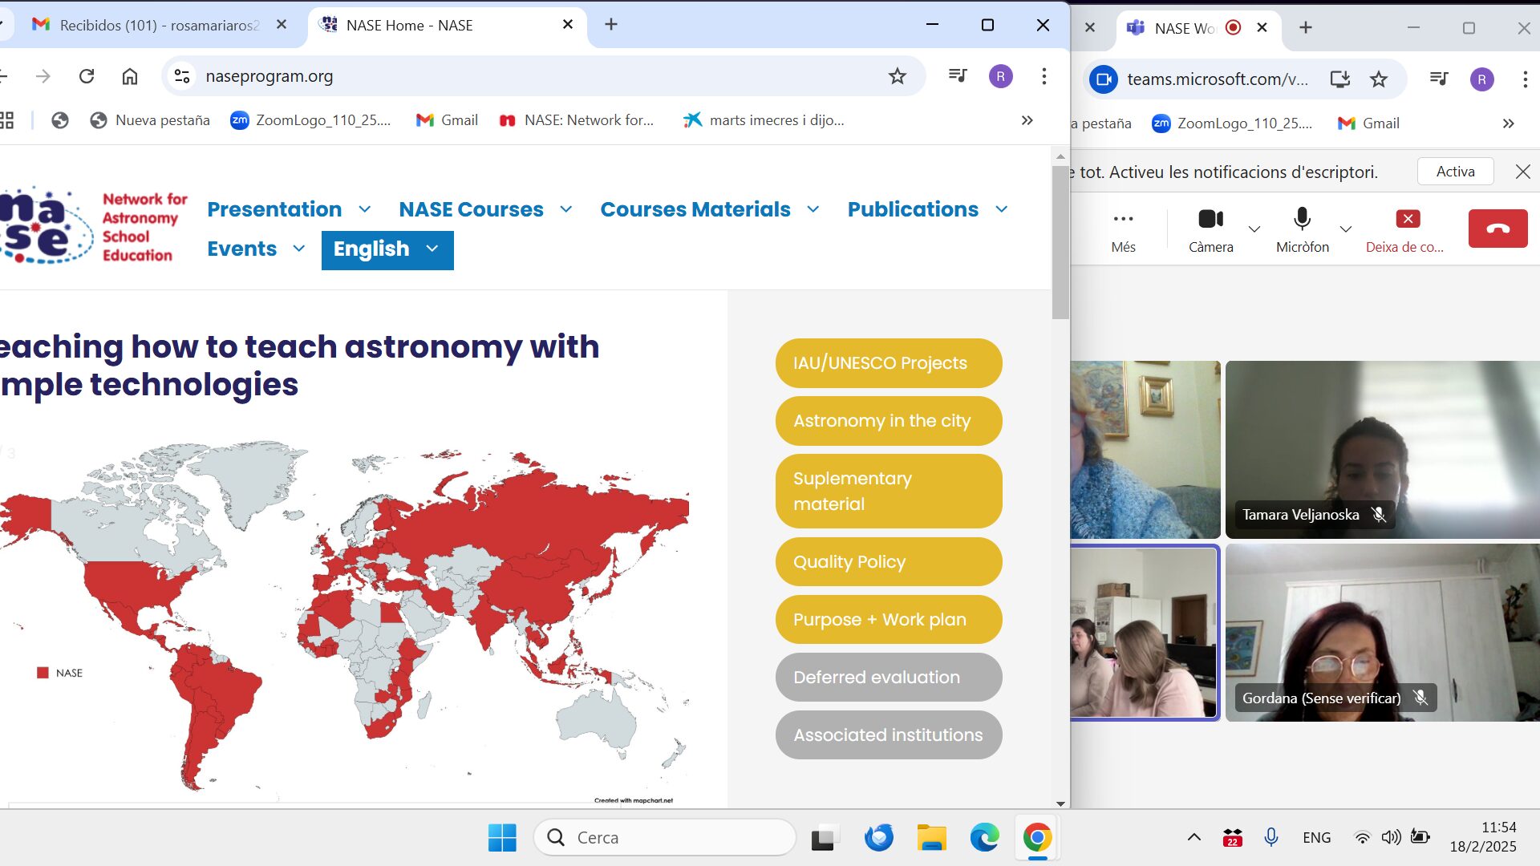Image resolution: width=1540 pixels, height=866 pixels.
Task: Select Gordana video tile
Action: [x=1382, y=633]
